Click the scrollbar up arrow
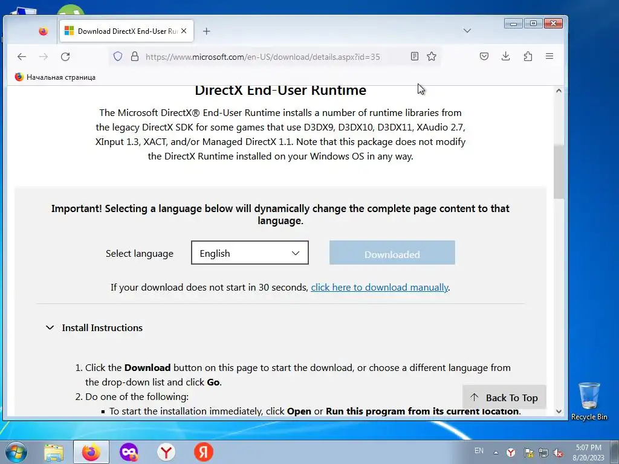This screenshot has height=464, width=619. click(559, 91)
